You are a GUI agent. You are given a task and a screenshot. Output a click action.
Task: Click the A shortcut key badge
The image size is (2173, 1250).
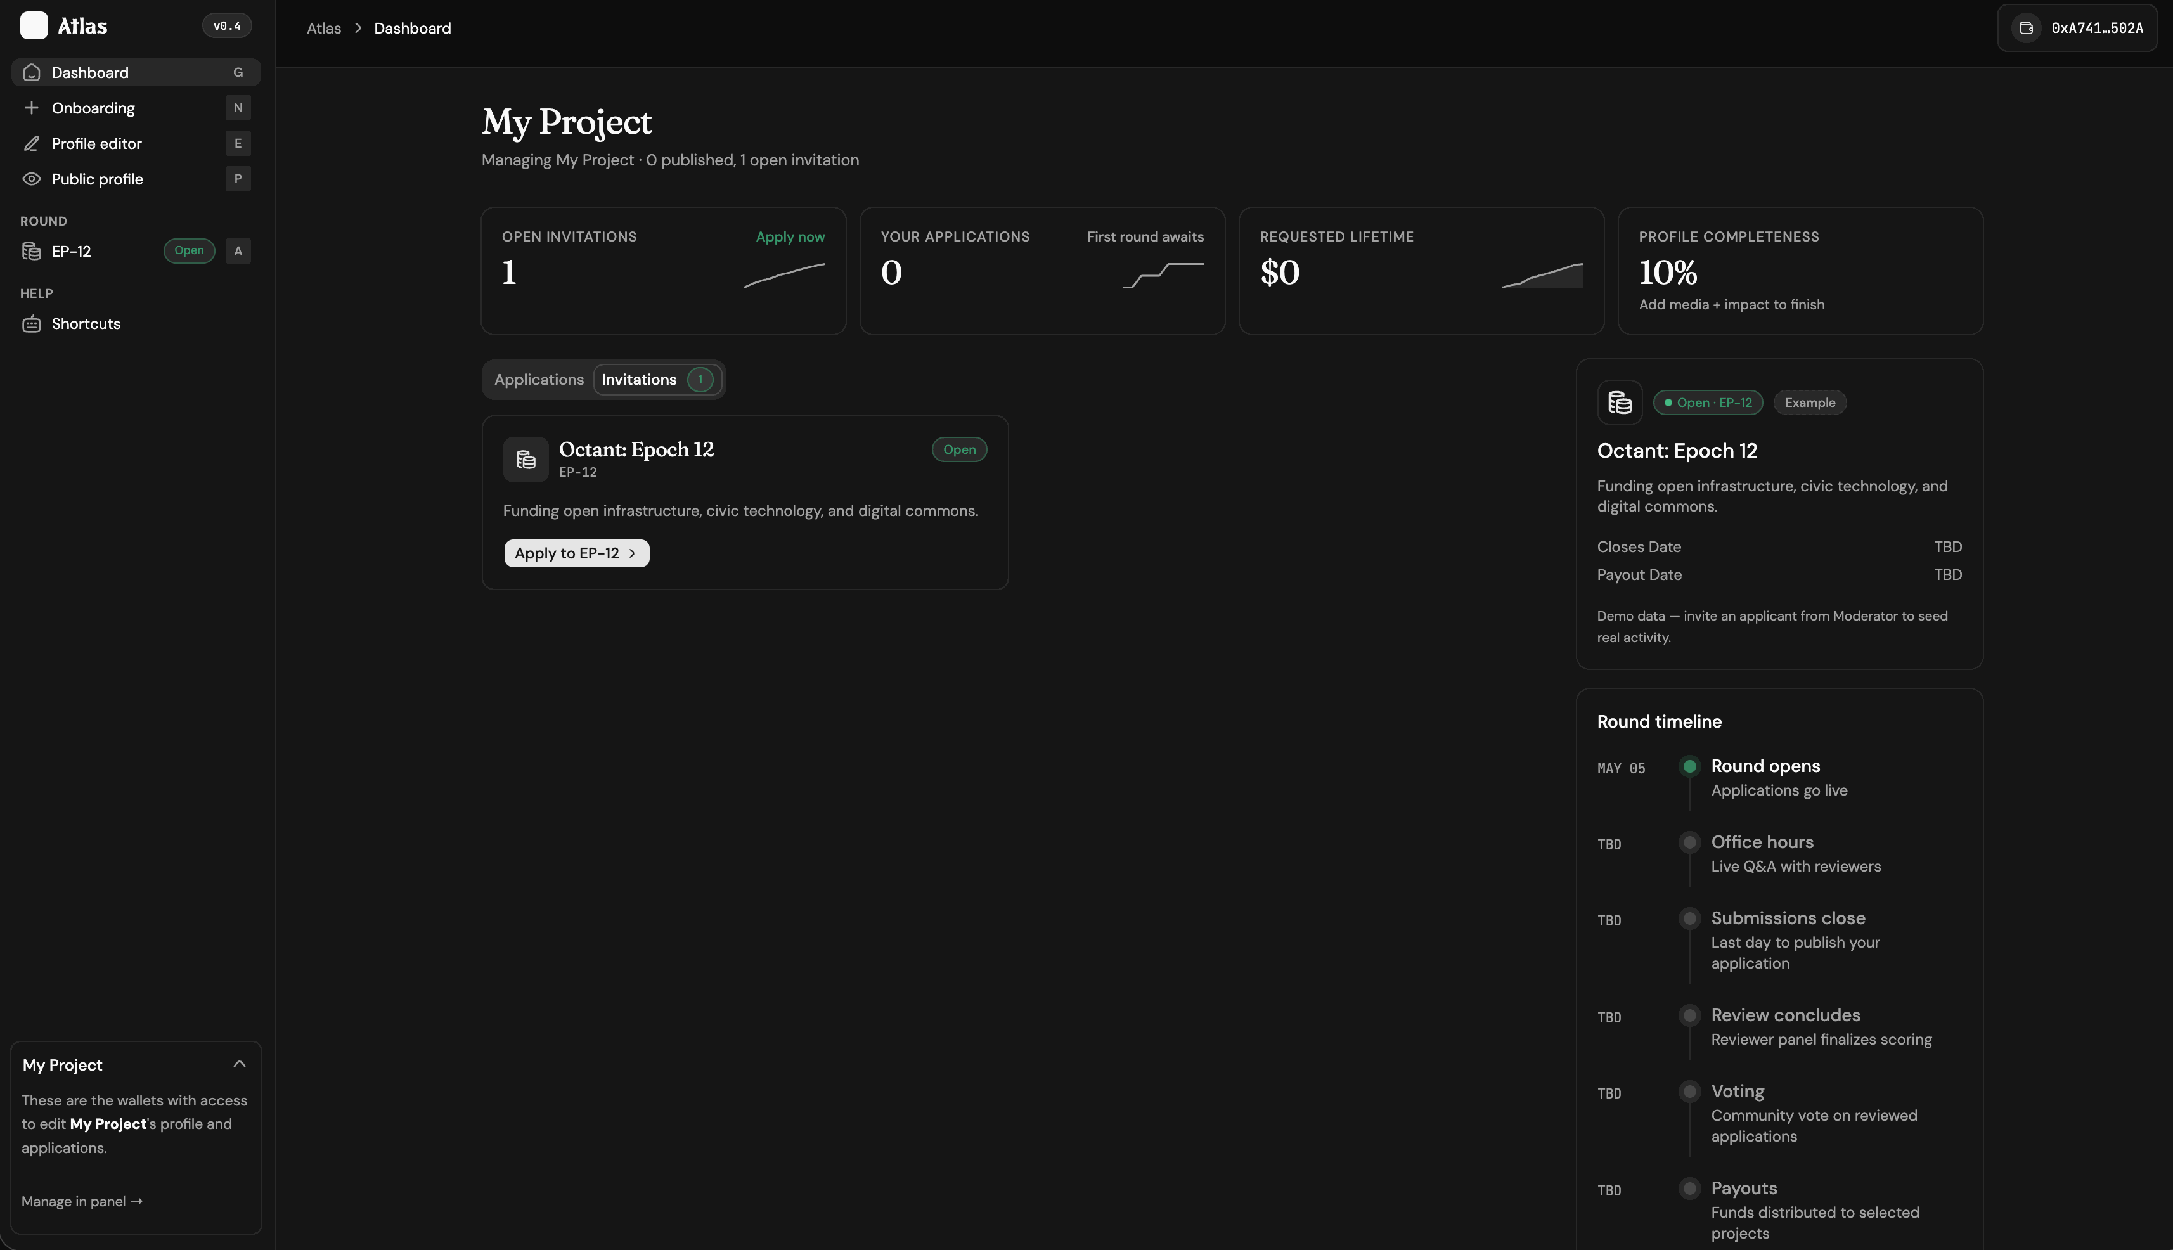(238, 250)
